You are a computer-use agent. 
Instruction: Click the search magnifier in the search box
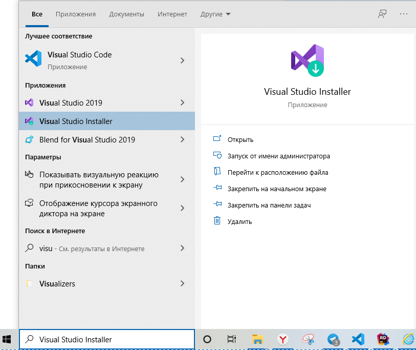pyautogui.click(x=29, y=339)
